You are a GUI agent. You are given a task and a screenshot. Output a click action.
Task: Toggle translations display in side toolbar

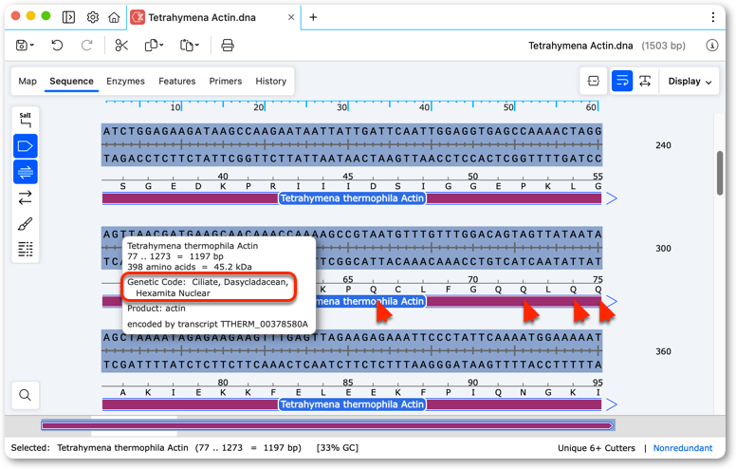tap(26, 172)
